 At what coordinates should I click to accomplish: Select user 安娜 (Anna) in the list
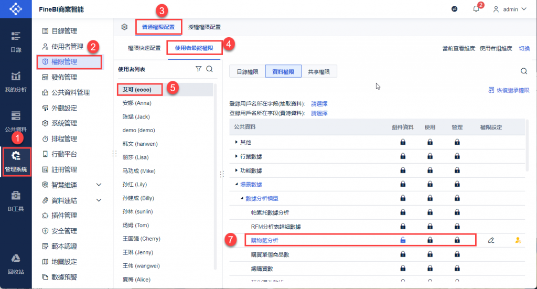[137, 103]
